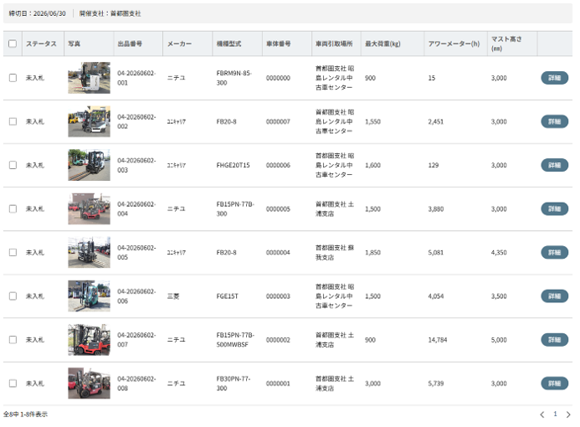View forklift photo of lot 04-20260602-008
Image resolution: width=580 pixels, height=427 pixels.
click(89, 383)
